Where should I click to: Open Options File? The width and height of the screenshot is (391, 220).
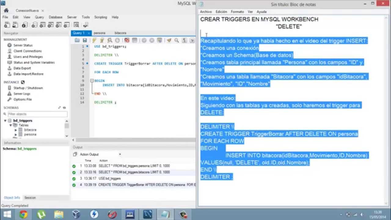(22, 100)
